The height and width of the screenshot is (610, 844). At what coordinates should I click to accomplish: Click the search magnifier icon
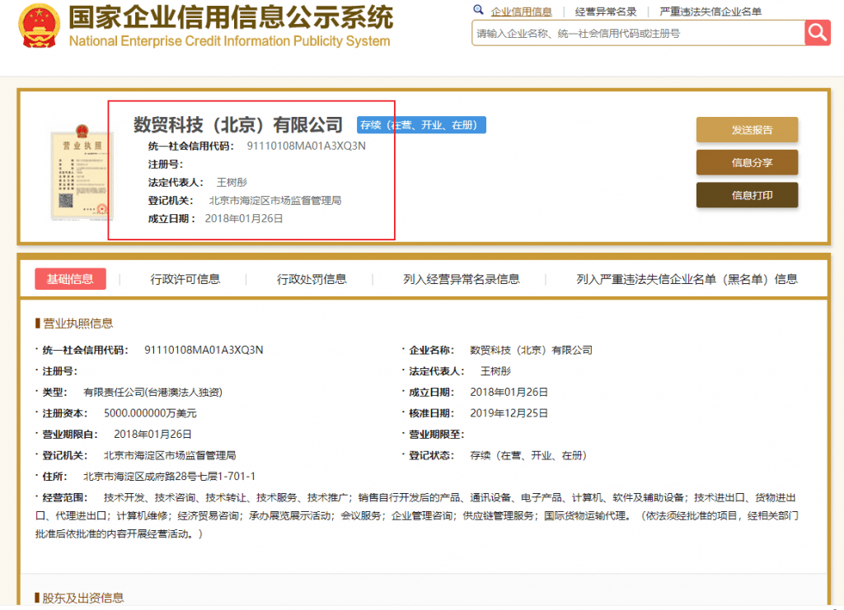(x=818, y=34)
